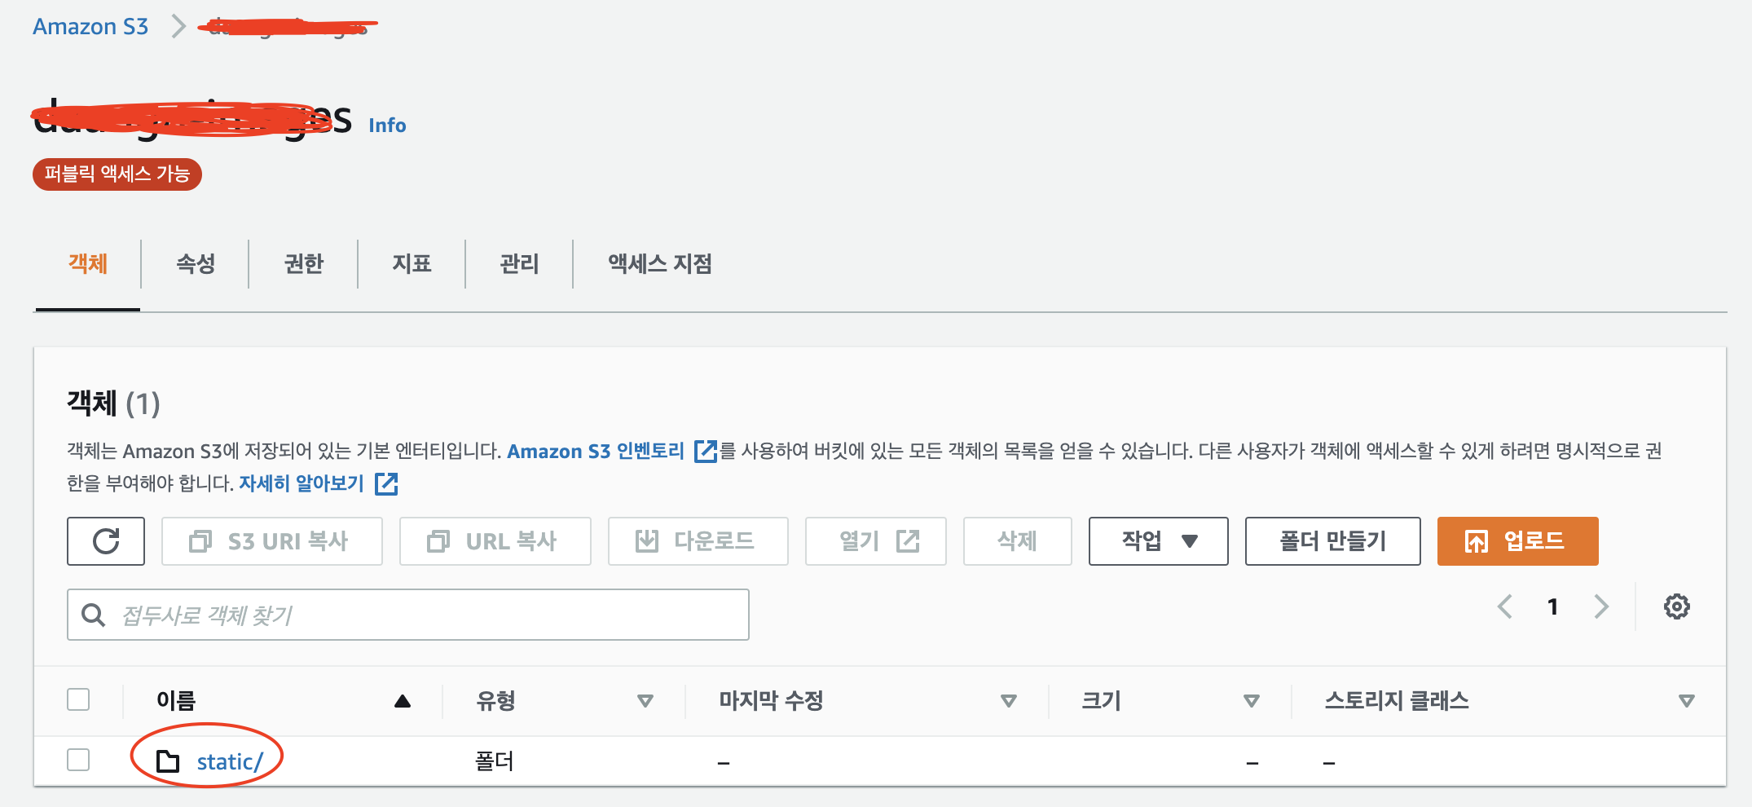This screenshot has height=807, width=1752.
Task: Open the Amazon S3 인벤토리 link
Action: (x=596, y=452)
